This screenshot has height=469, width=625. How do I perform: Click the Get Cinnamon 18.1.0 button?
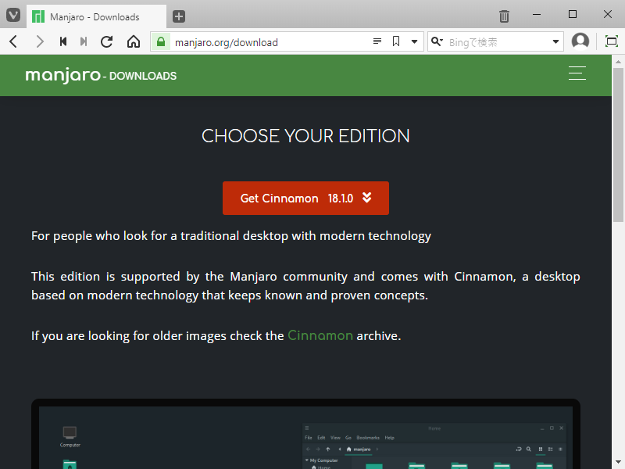305,199
